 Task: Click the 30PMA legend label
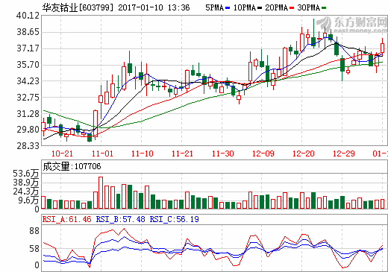(309, 7)
